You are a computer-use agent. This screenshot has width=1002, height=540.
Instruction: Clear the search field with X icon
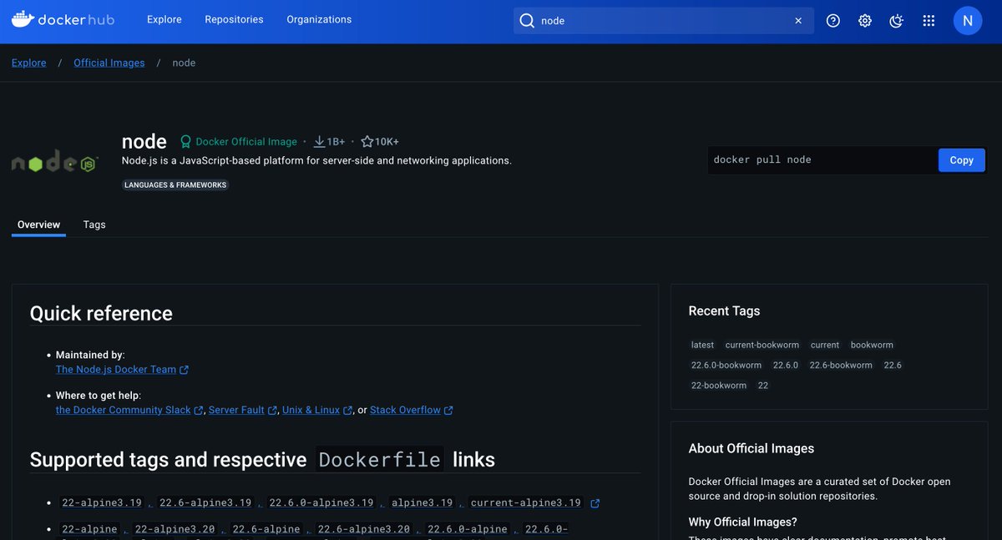tap(798, 21)
